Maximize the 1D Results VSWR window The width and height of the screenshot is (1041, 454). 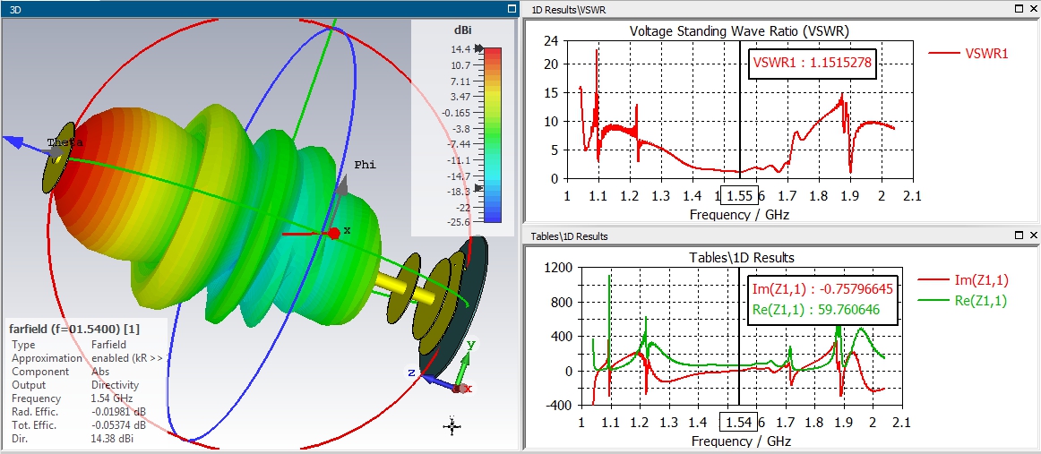pyautogui.click(x=1020, y=8)
